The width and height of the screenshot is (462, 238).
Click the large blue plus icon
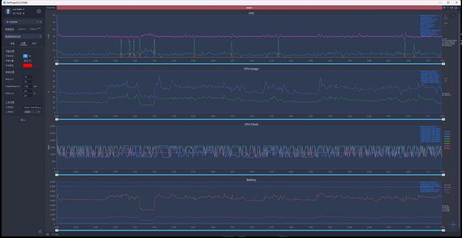pyautogui.click(x=453, y=224)
